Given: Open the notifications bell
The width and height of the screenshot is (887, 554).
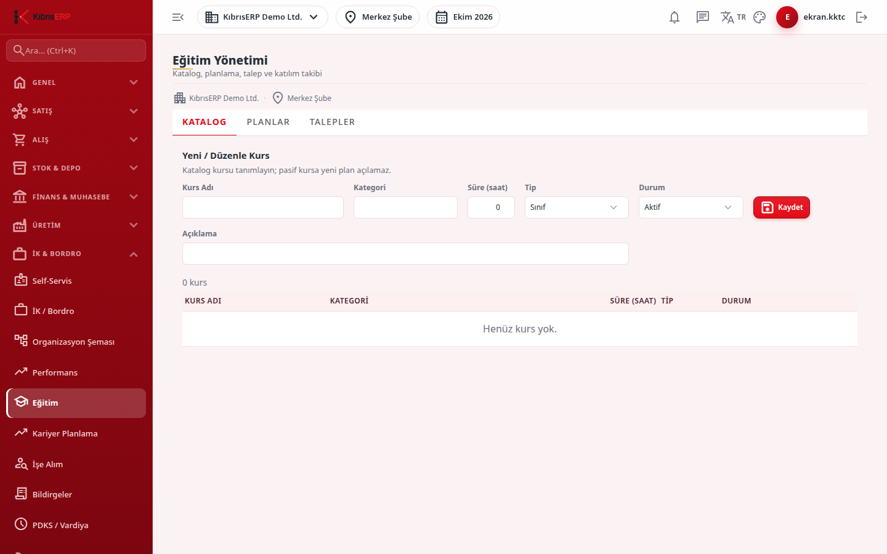Looking at the screenshot, I should tap(674, 17).
